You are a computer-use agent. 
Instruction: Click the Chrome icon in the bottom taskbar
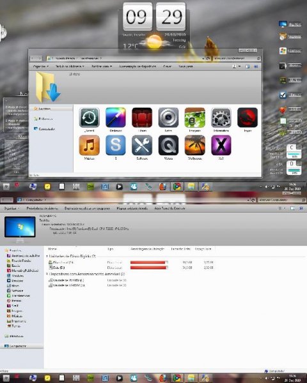[x=177, y=378]
